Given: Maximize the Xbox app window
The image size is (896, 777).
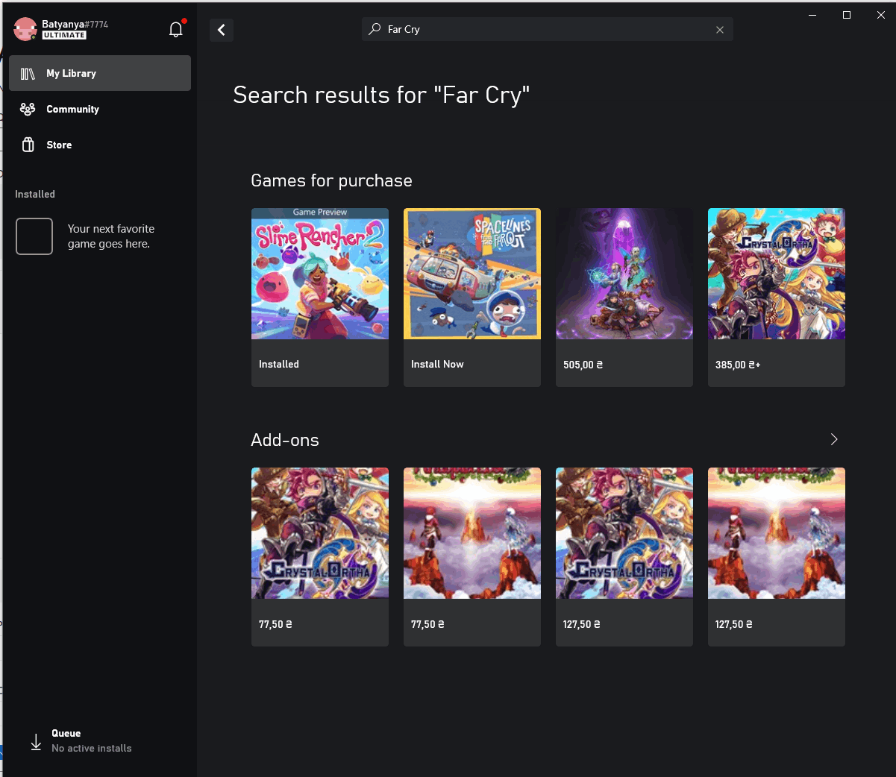Looking at the screenshot, I should 847,15.
